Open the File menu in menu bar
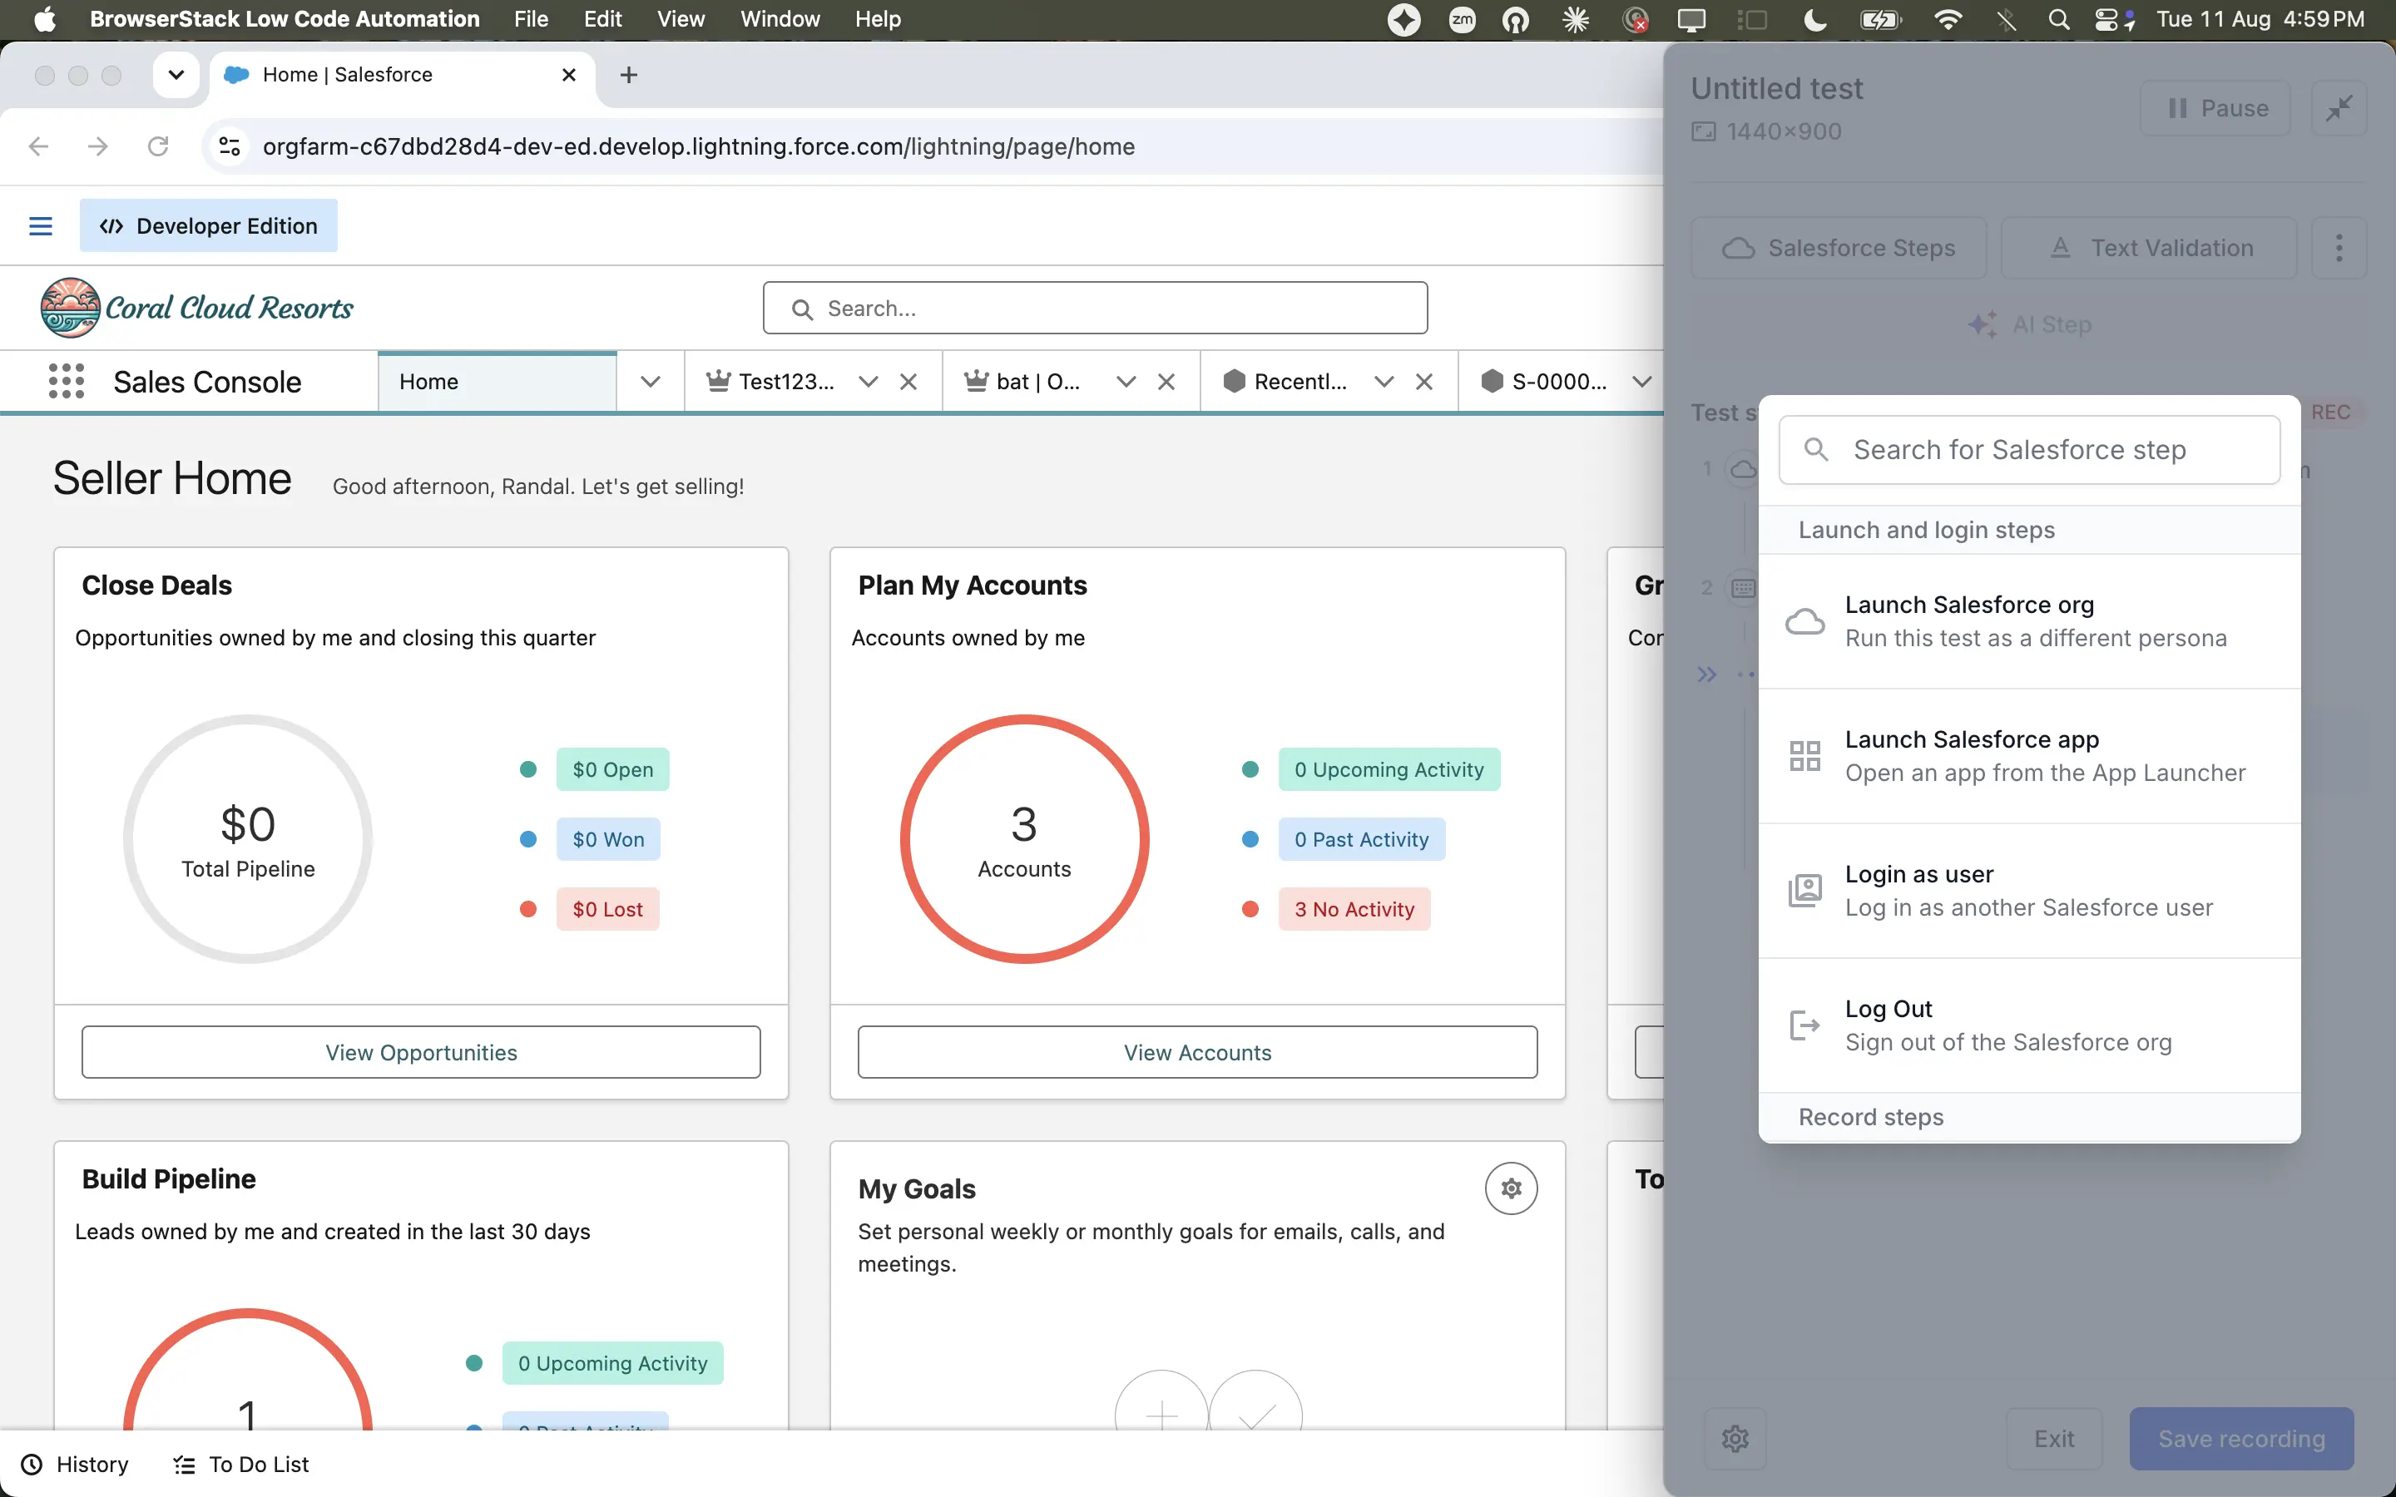 [531, 20]
